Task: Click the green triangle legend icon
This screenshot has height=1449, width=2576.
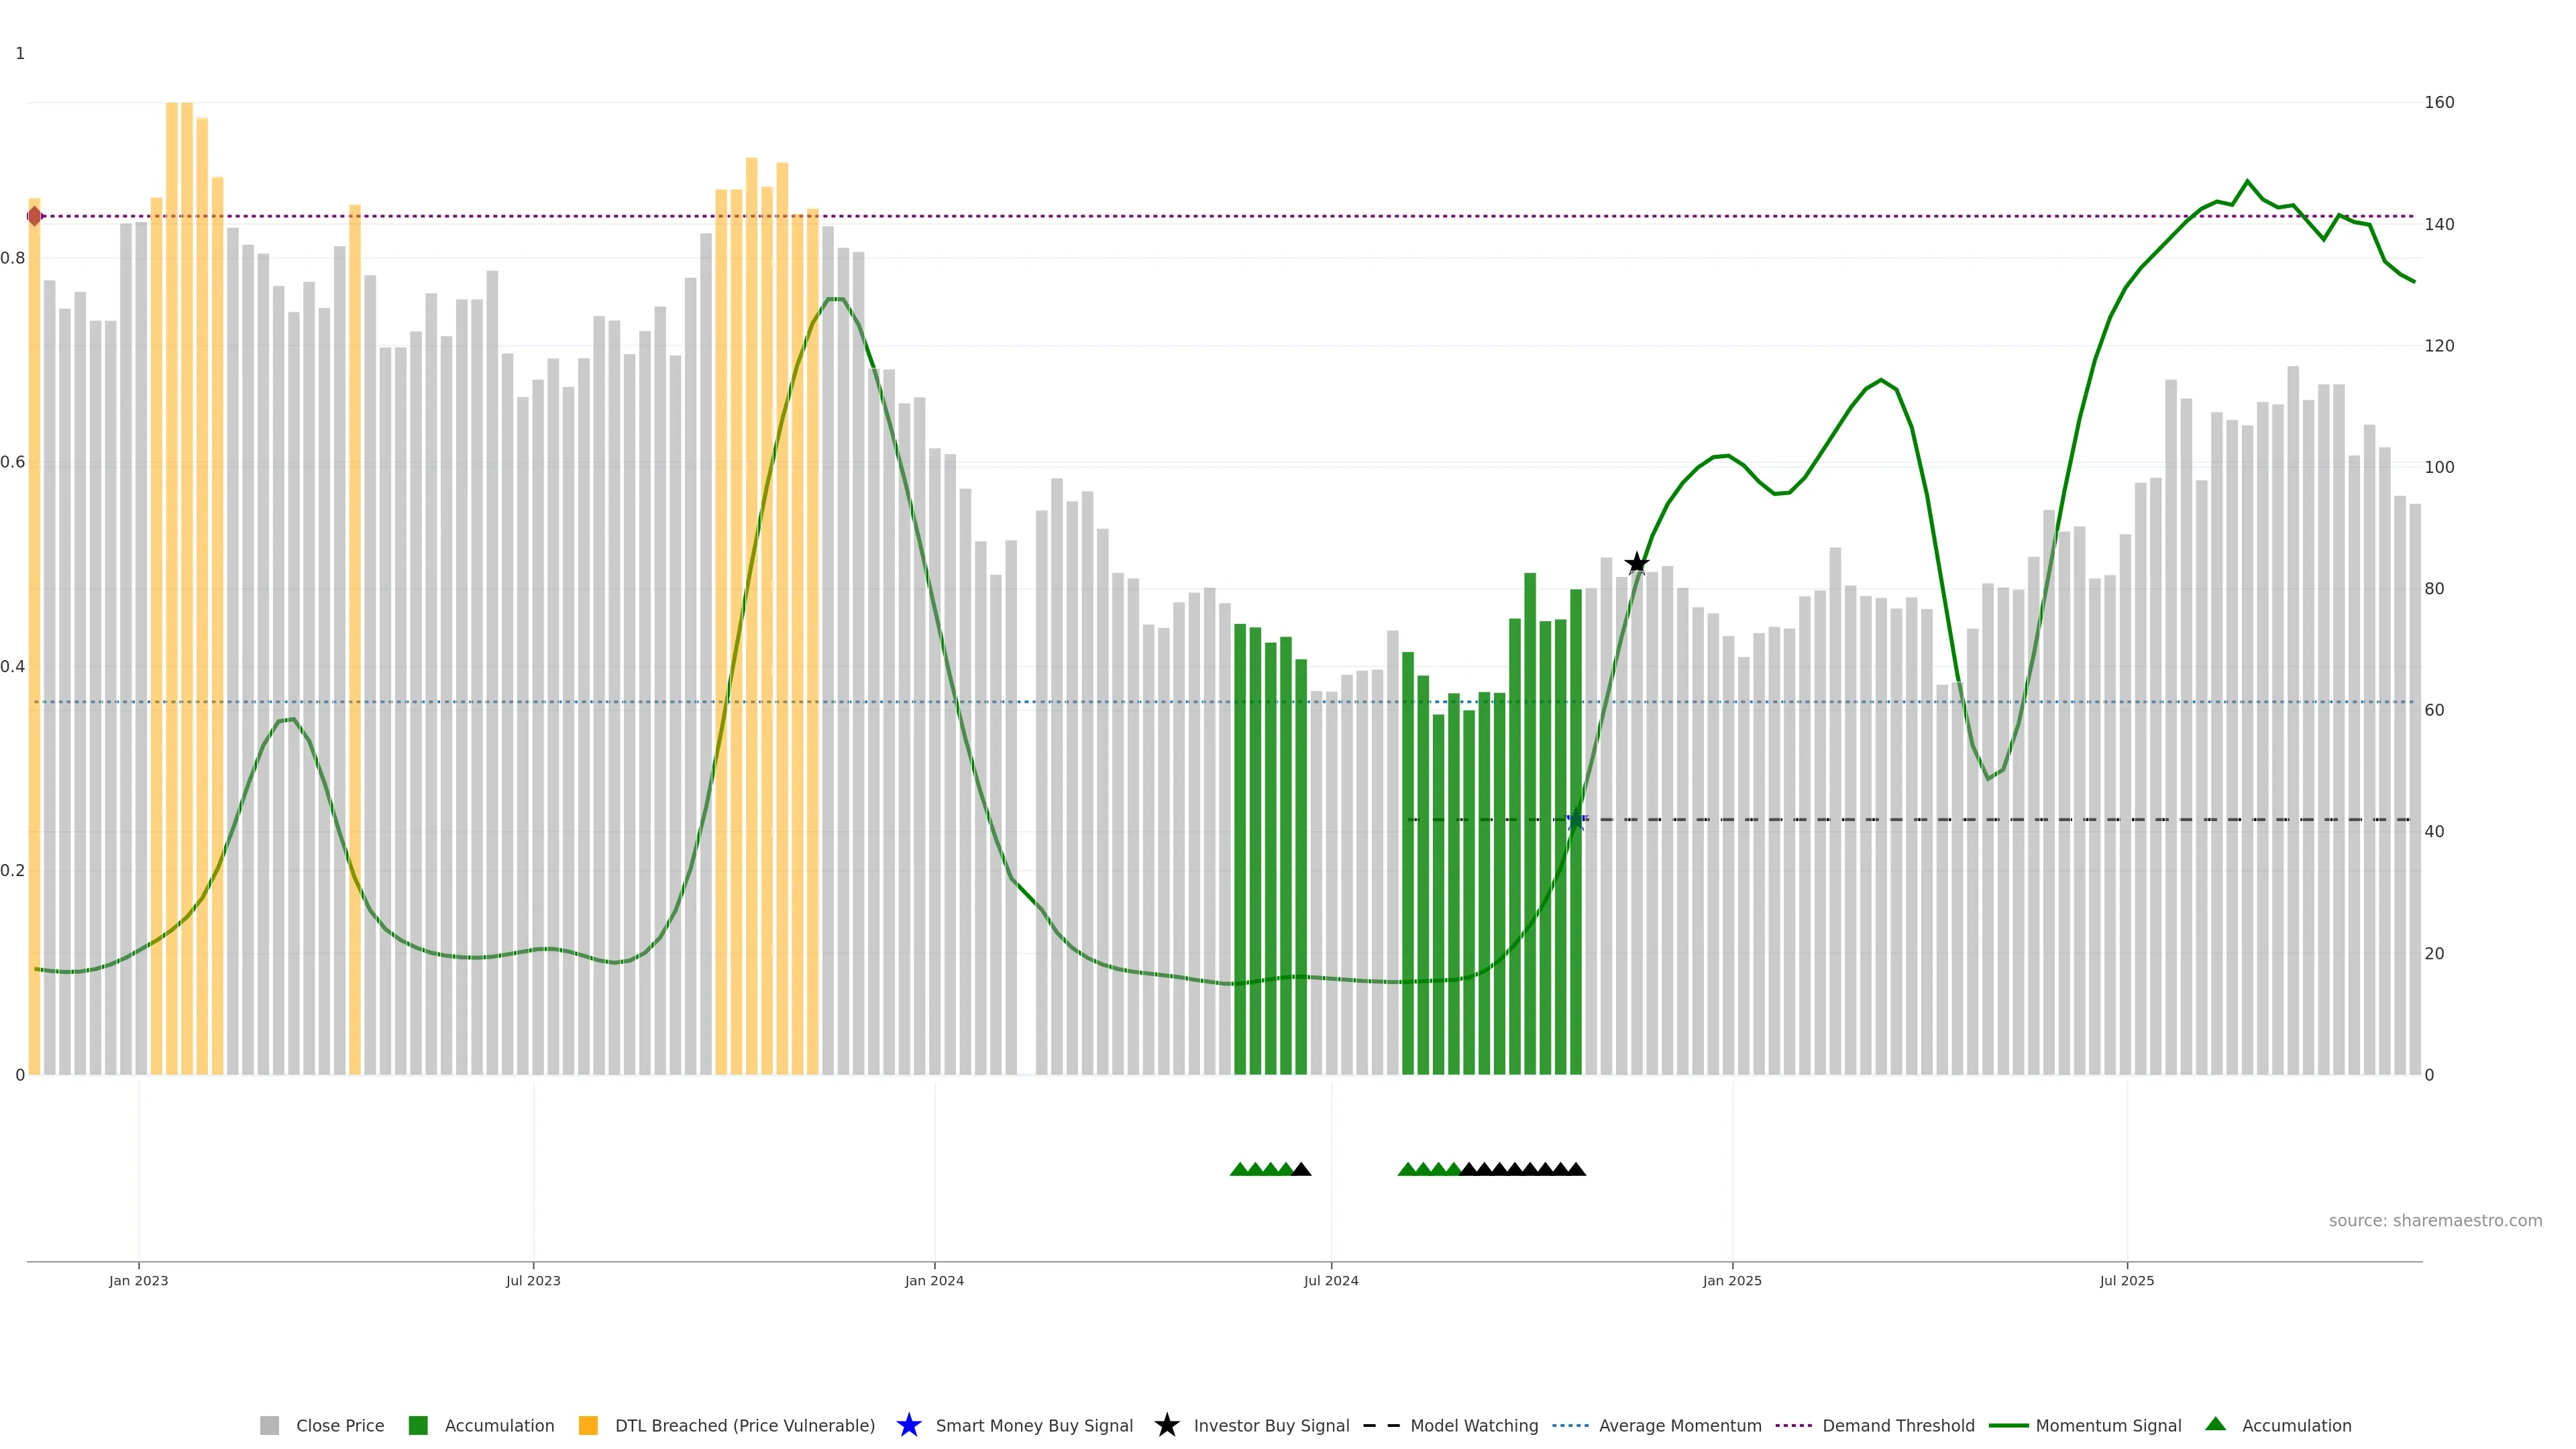Action: [2215, 1424]
